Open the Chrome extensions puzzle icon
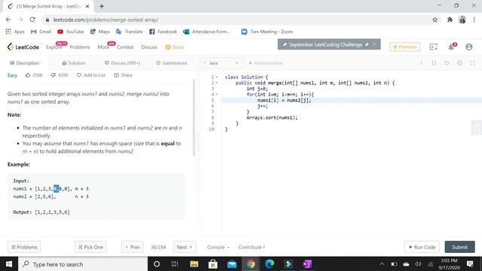 pos(450,20)
